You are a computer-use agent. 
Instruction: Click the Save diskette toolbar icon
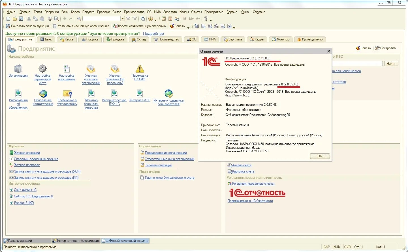21,19
